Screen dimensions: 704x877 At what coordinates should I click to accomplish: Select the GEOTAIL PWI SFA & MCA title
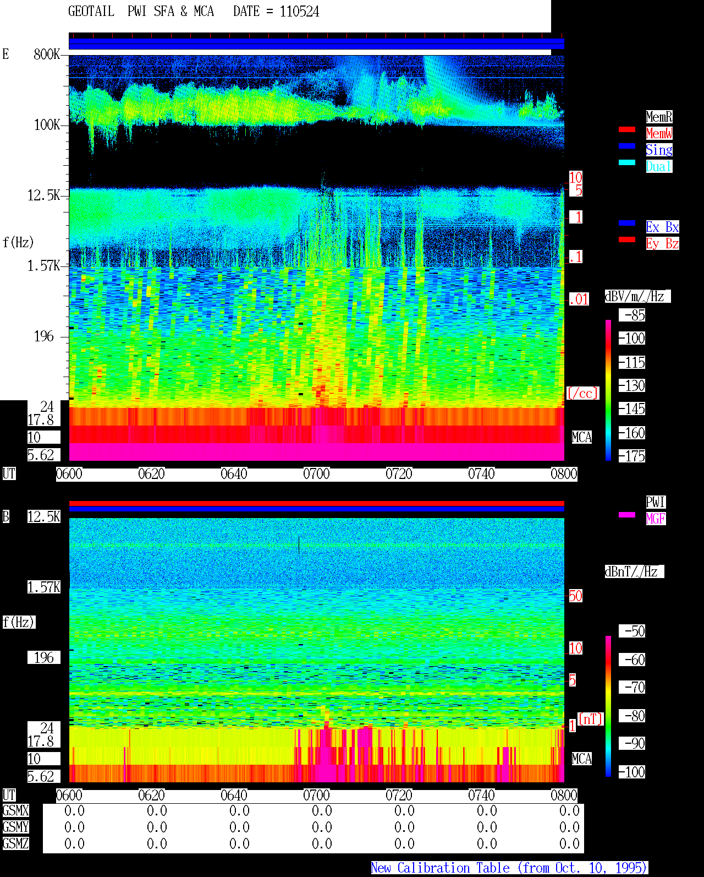click(141, 12)
